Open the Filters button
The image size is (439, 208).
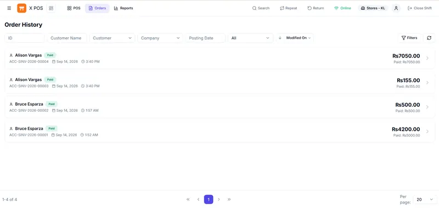[409, 38]
